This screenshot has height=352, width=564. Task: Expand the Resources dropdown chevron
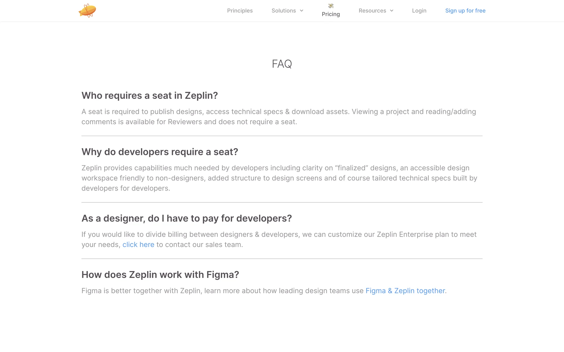(392, 11)
